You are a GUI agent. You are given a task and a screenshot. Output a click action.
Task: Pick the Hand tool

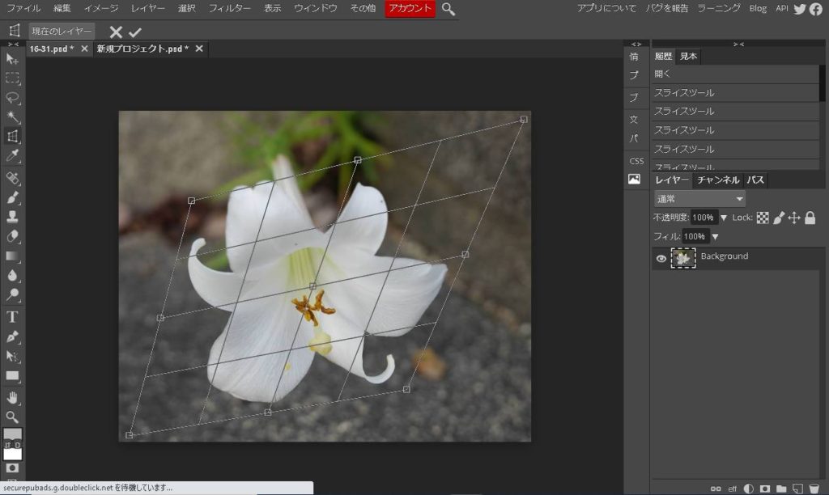(12, 397)
